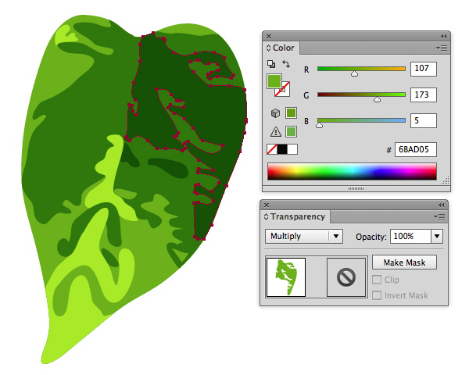This screenshot has height=375, width=469.
Task: Adjust the G color slider
Action: [x=377, y=99]
